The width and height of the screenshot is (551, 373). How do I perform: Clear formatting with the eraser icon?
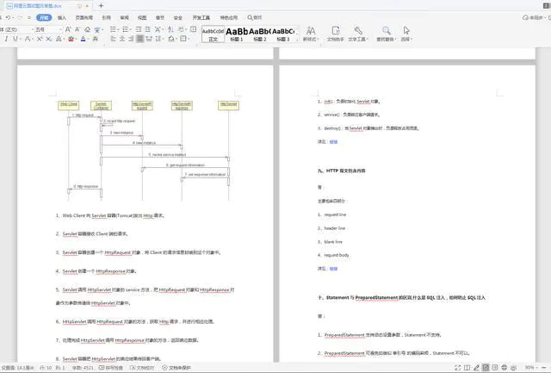coord(87,29)
